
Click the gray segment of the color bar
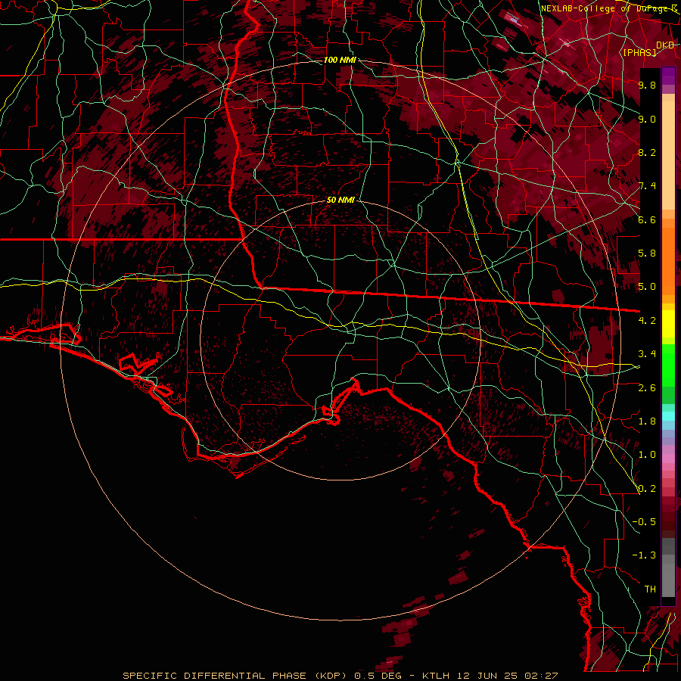(x=668, y=567)
